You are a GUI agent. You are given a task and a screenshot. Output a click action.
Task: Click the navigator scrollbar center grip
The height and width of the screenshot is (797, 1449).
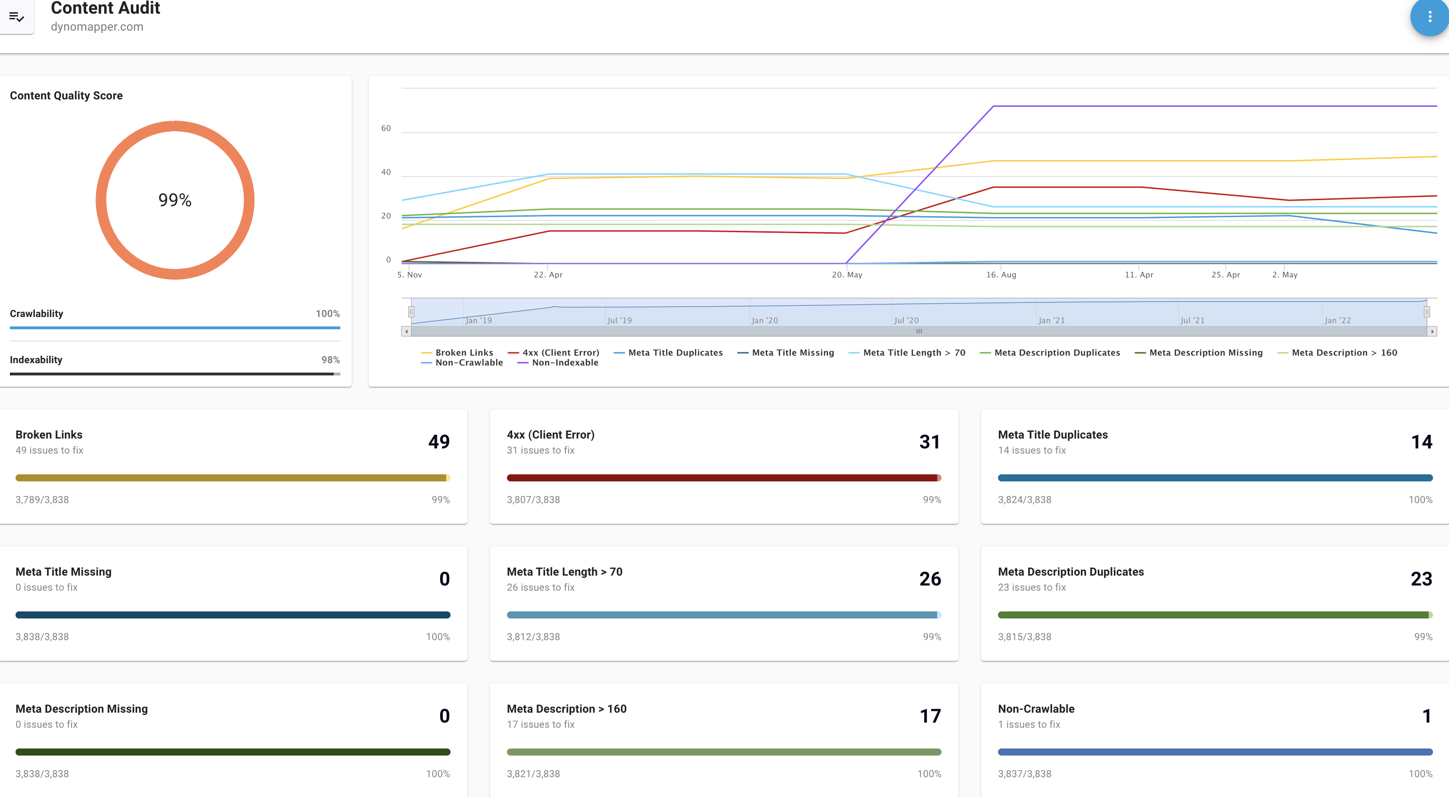(919, 332)
